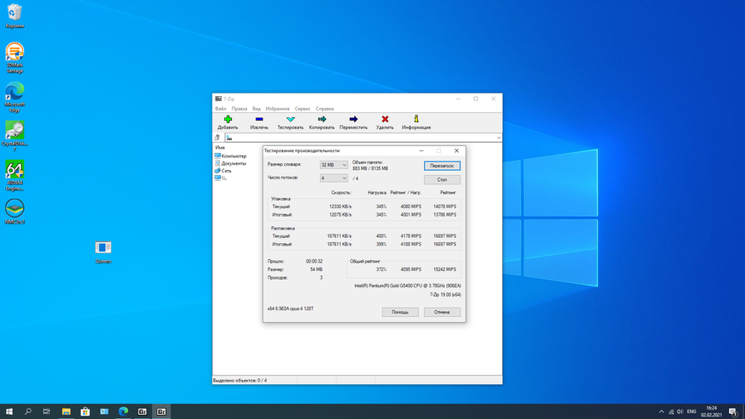The image size is (745, 419).
Task: Open Edge browser from taskbar
Action: tap(123, 411)
